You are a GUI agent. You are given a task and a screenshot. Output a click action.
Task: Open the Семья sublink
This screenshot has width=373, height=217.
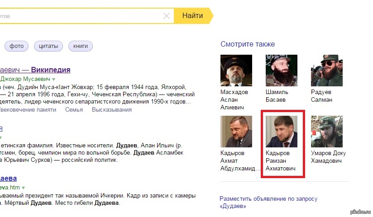pyautogui.click(x=74, y=110)
